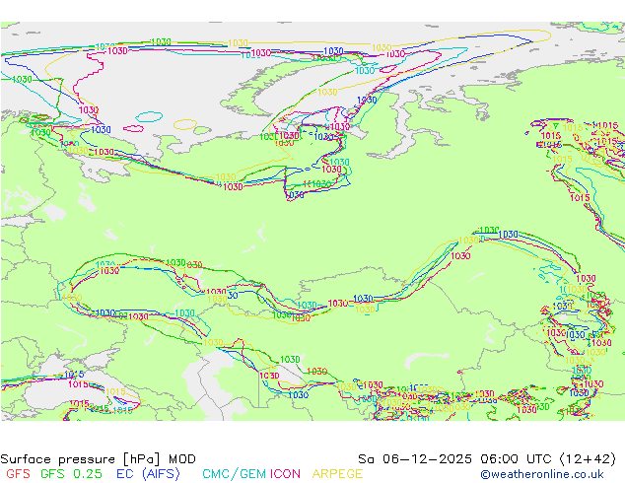This screenshot has width=625, height=483.
Task: Click the Surface pressure [hPa] MOD title
Action: click(98, 458)
